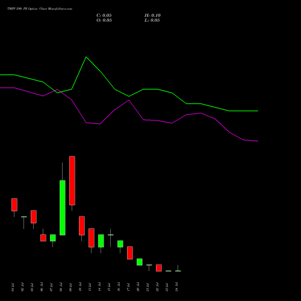Click the 01 Jul date label on axis
The width and height of the screenshot is (301, 301).
[x=13, y=287]
